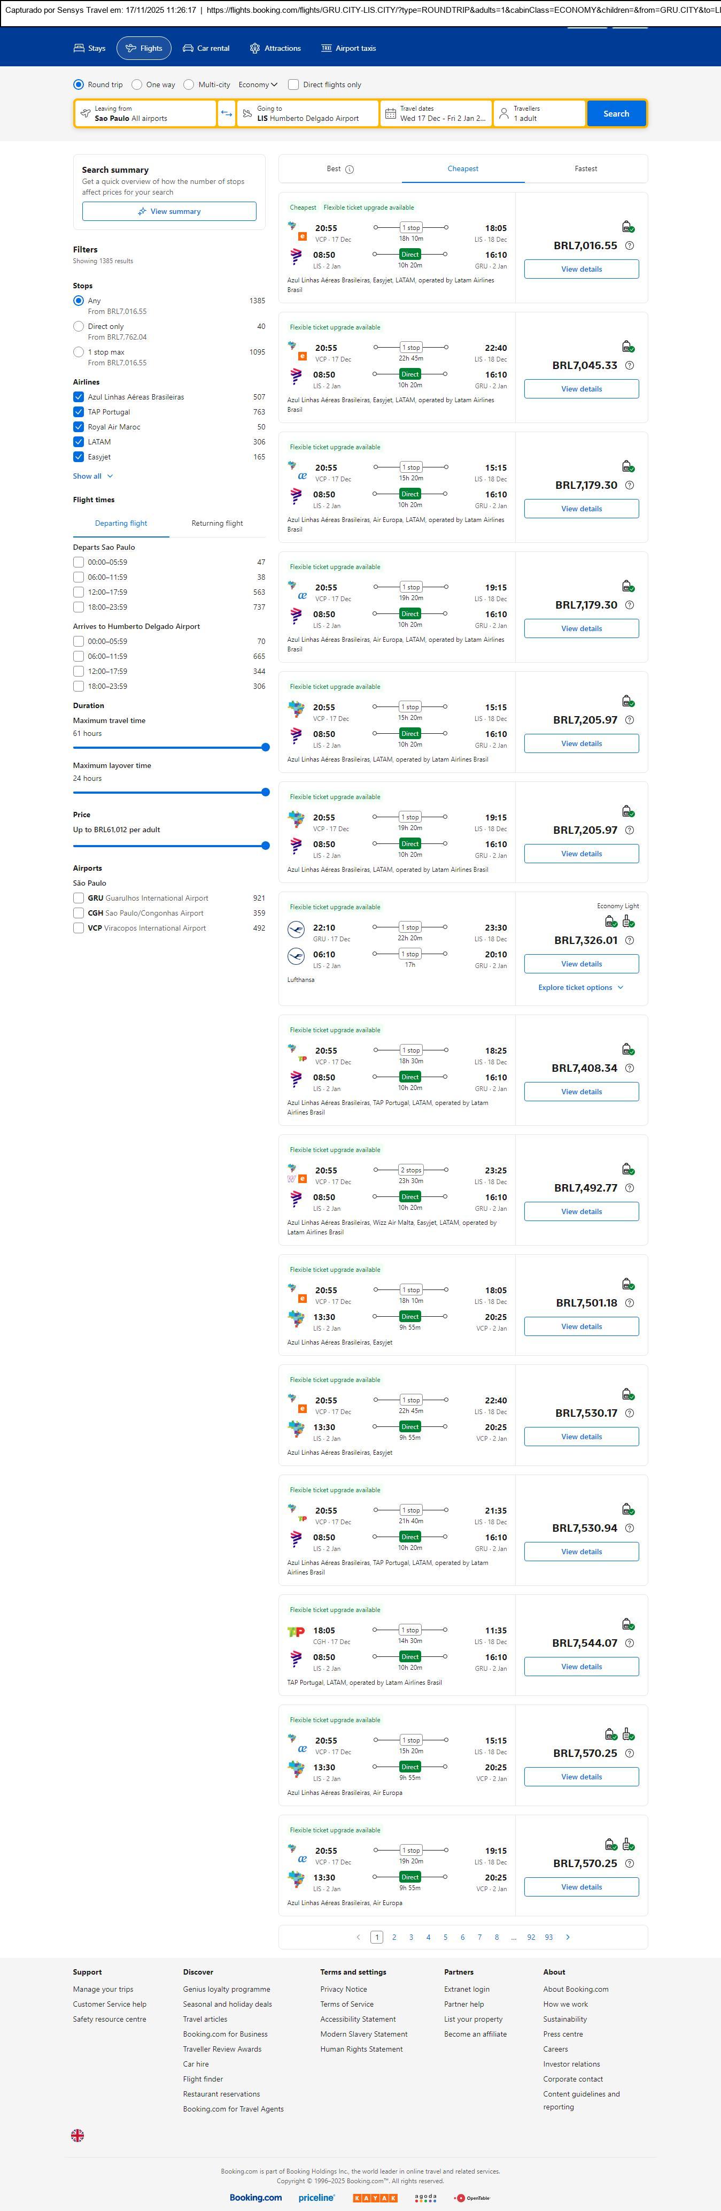Click price info icon beside BRL7,016.55
The width and height of the screenshot is (721, 2211).
point(629,245)
